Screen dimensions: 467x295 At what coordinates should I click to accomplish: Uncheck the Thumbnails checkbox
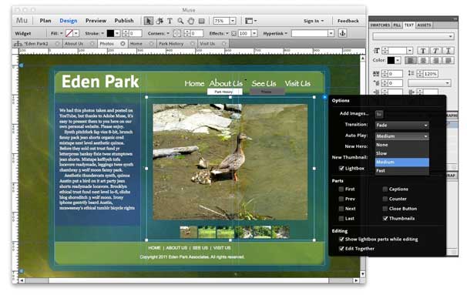[x=385, y=219]
